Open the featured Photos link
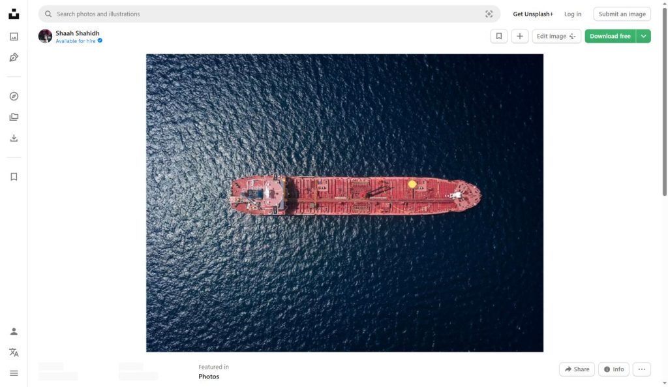This screenshot has height=387, width=668. (x=209, y=377)
